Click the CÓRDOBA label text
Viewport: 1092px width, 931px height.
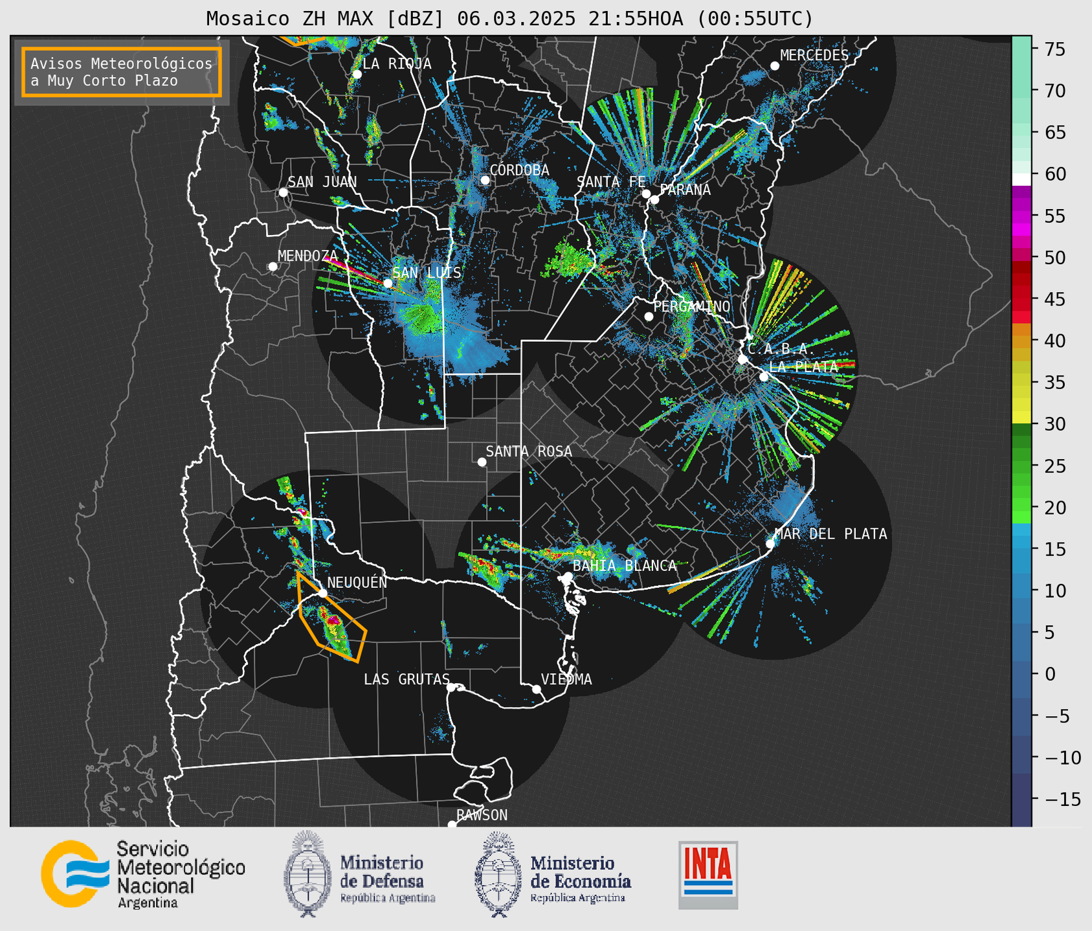(x=519, y=170)
